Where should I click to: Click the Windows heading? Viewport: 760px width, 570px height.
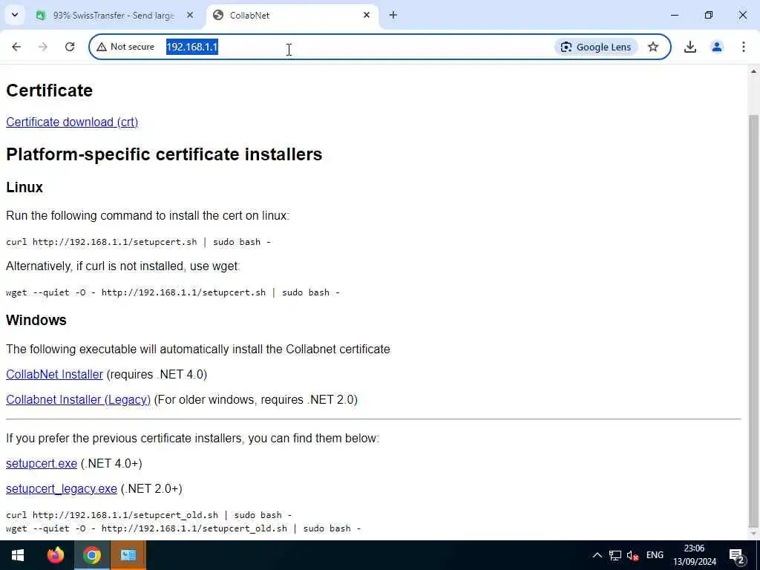pos(36,321)
